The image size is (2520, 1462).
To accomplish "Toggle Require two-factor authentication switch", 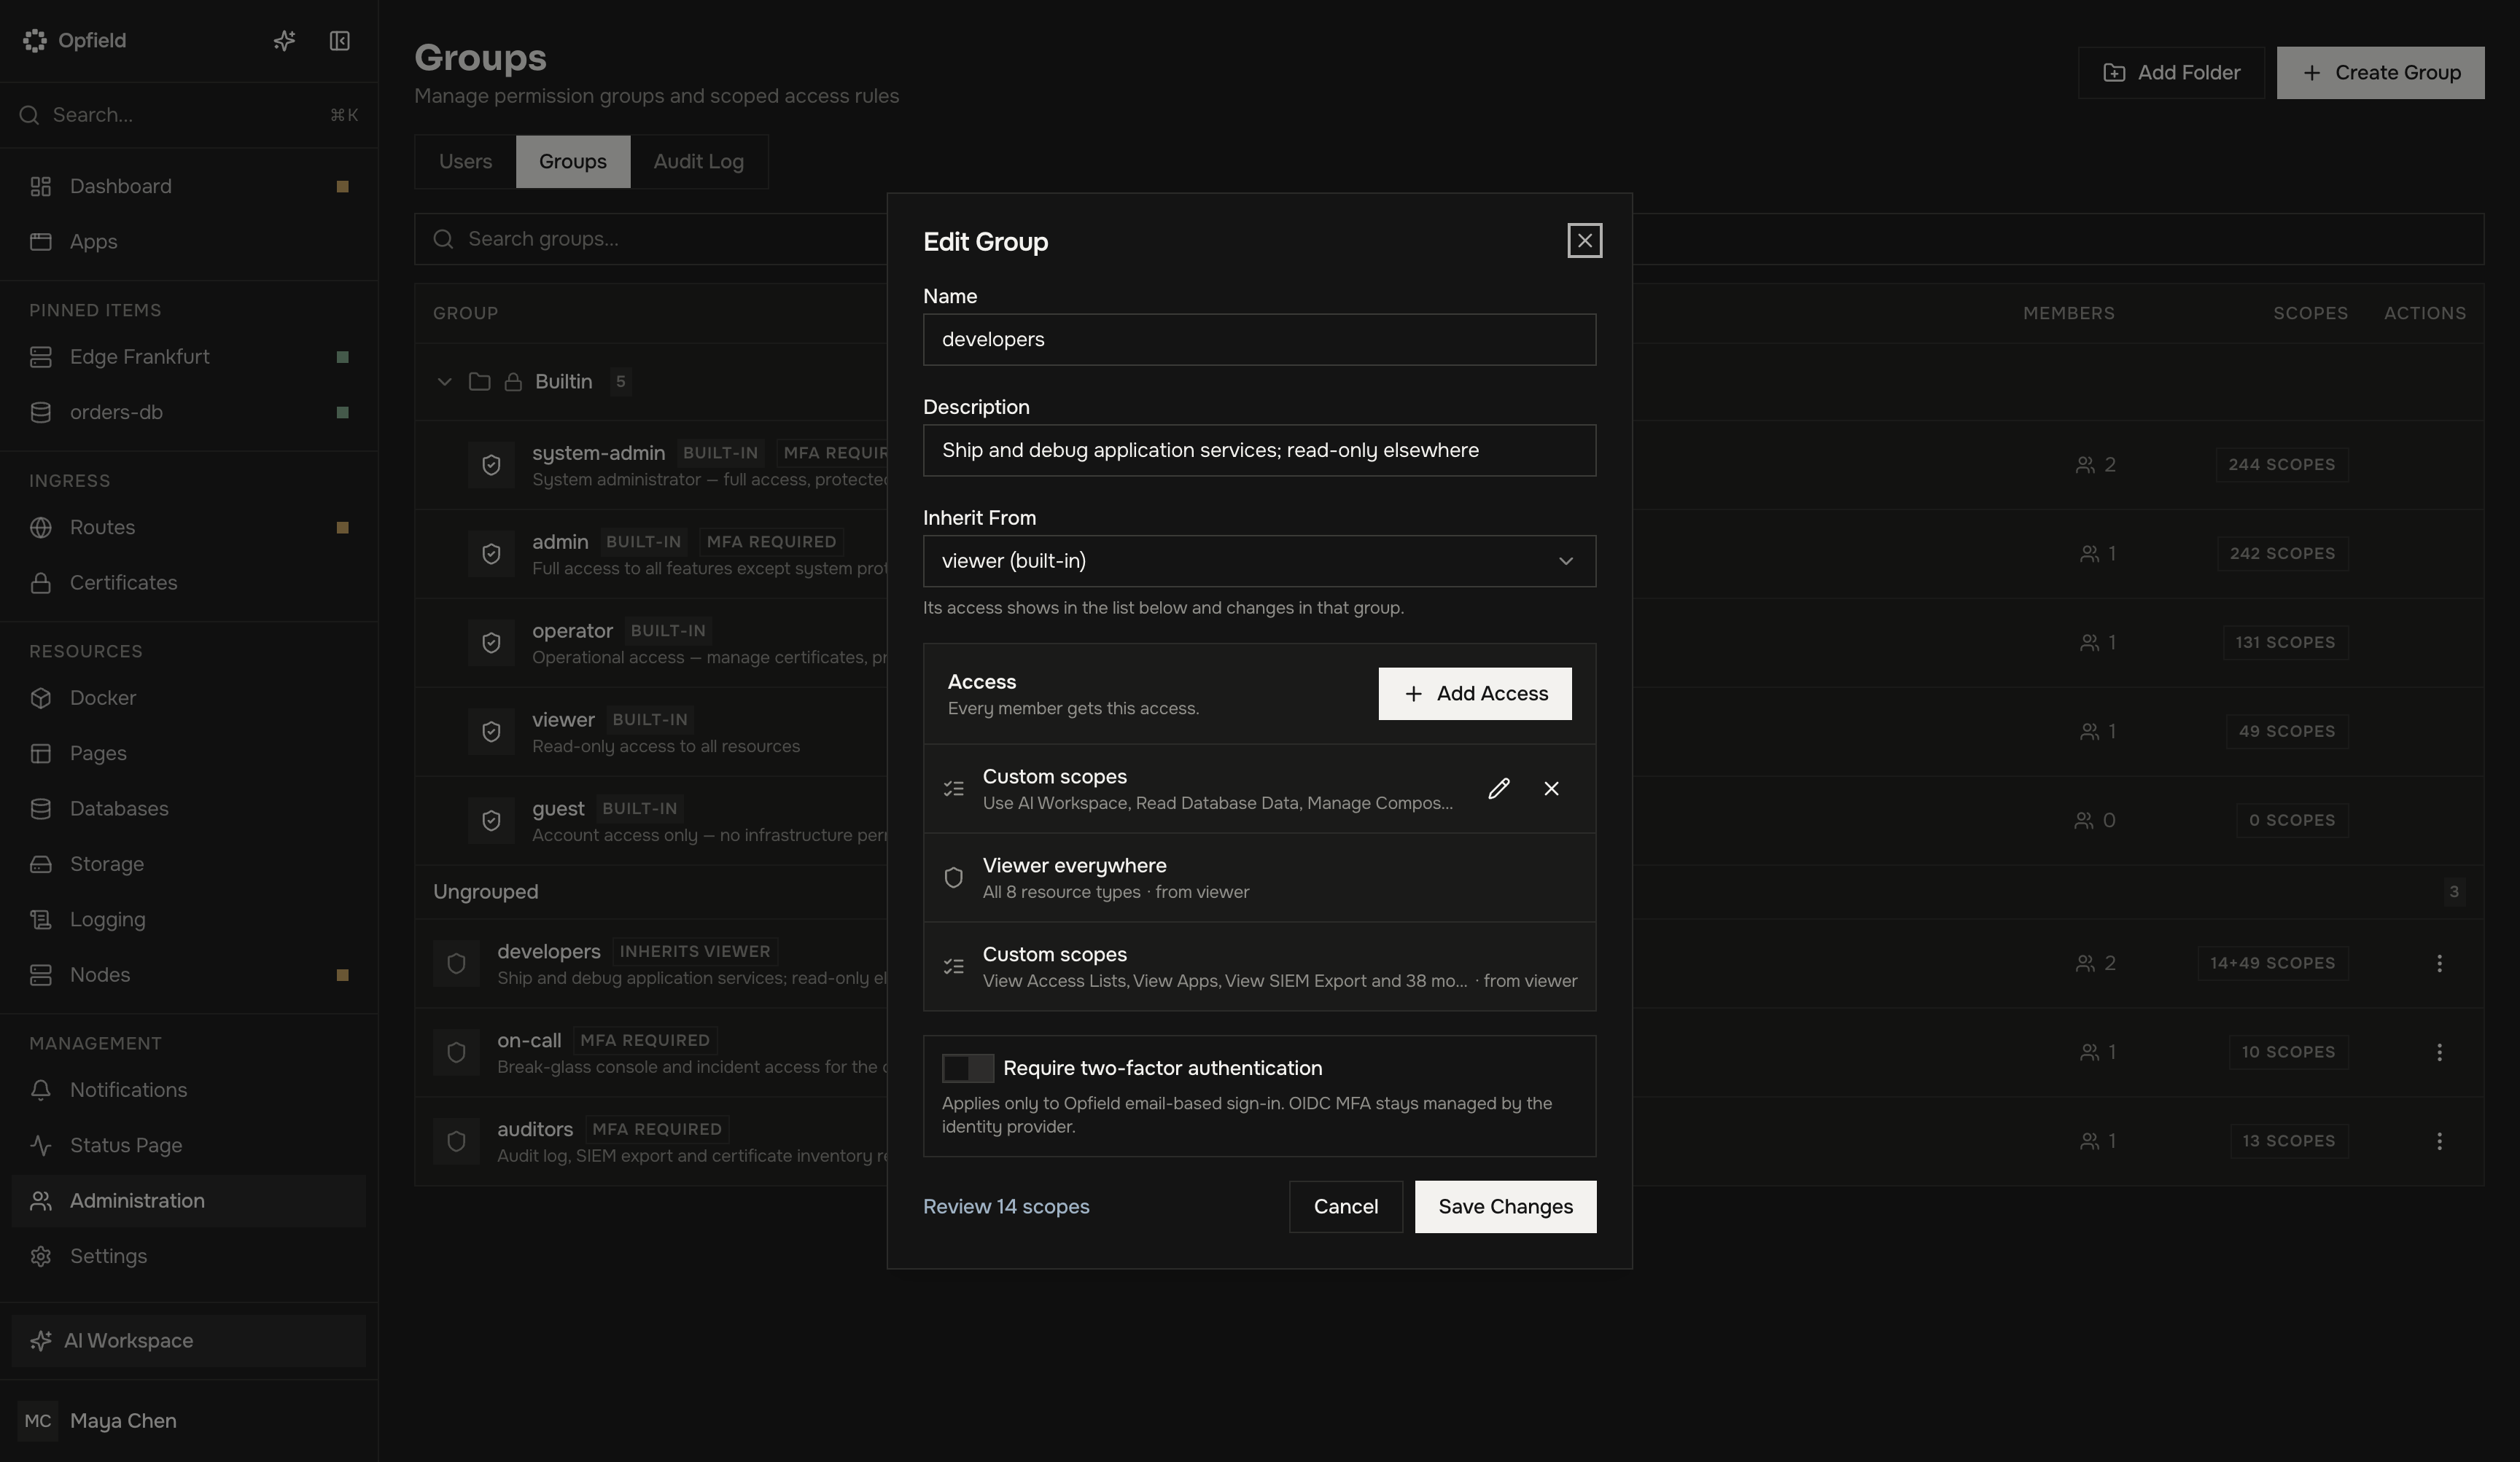I will [x=967, y=1068].
